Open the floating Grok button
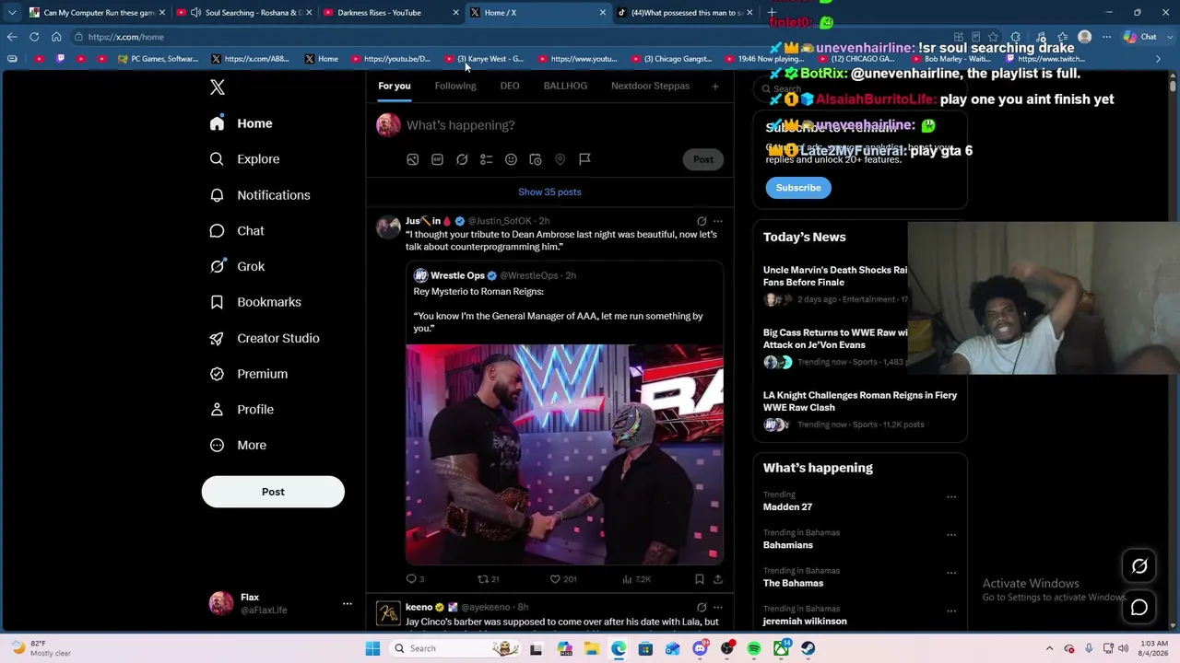1180x663 pixels. (x=1139, y=566)
